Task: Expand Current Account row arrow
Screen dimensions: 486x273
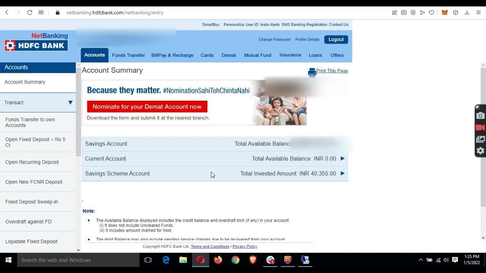Action: coord(342,158)
